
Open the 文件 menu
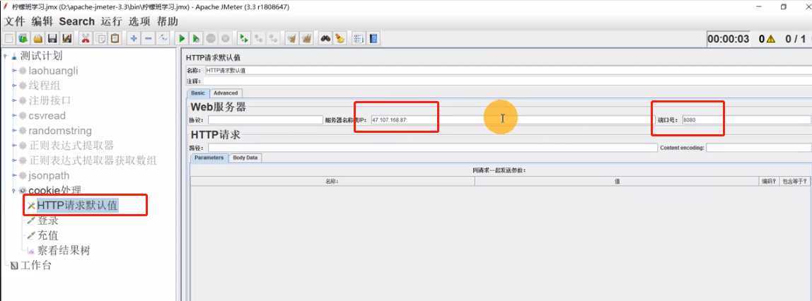15,21
